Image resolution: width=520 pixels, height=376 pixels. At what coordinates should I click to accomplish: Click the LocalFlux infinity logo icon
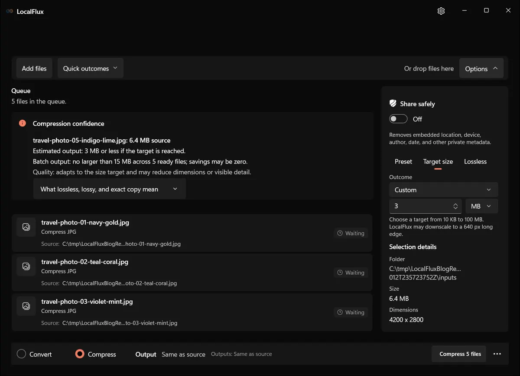pos(10,11)
